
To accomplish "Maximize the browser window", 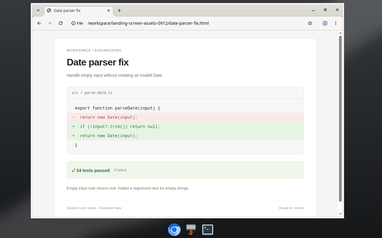I will pyautogui.click(x=325, y=10).
